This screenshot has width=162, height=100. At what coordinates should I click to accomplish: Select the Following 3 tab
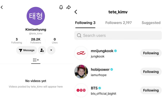click(85, 23)
